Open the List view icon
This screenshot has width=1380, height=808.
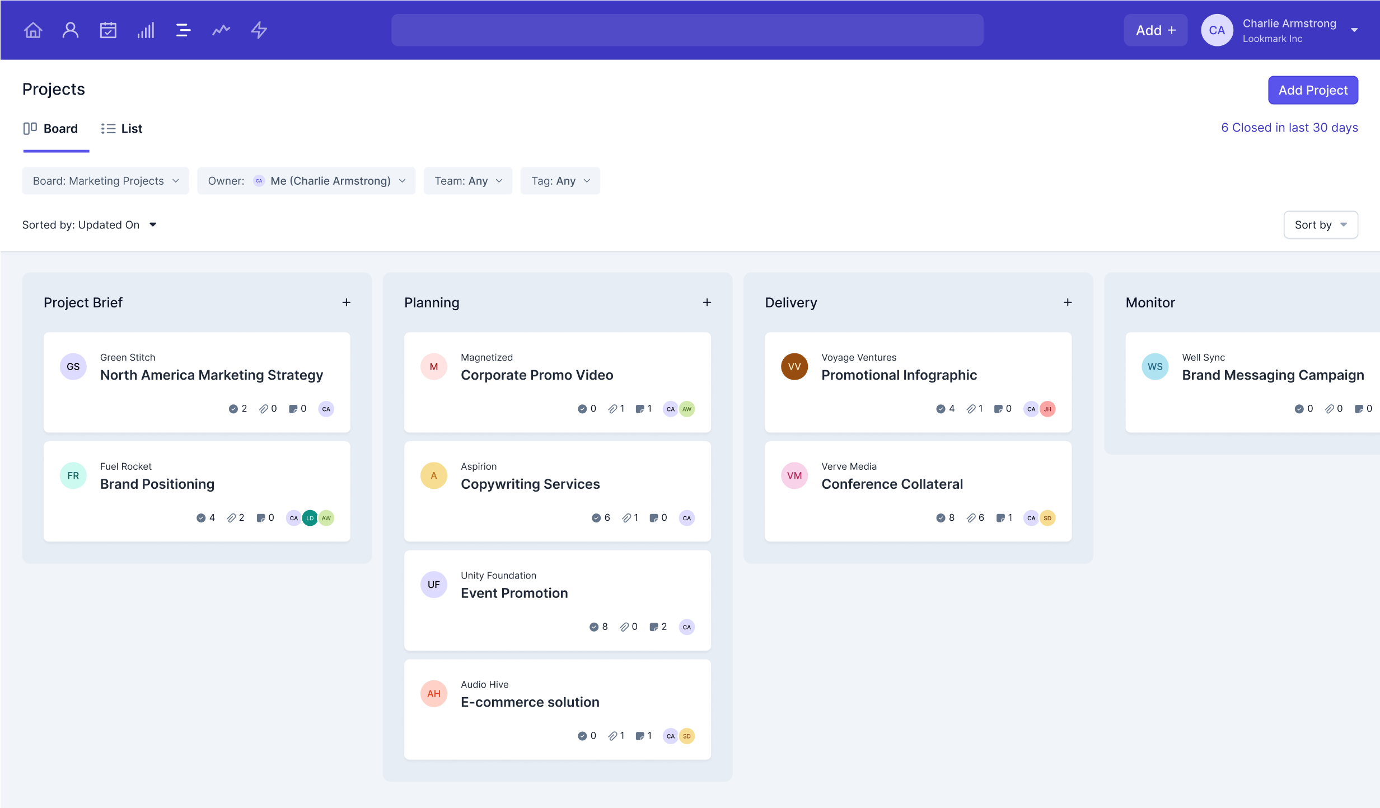(107, 128)
